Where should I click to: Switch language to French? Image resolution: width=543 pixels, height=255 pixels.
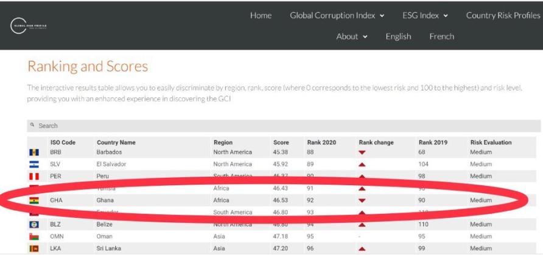pyautogui.click(x=441, y=36)
